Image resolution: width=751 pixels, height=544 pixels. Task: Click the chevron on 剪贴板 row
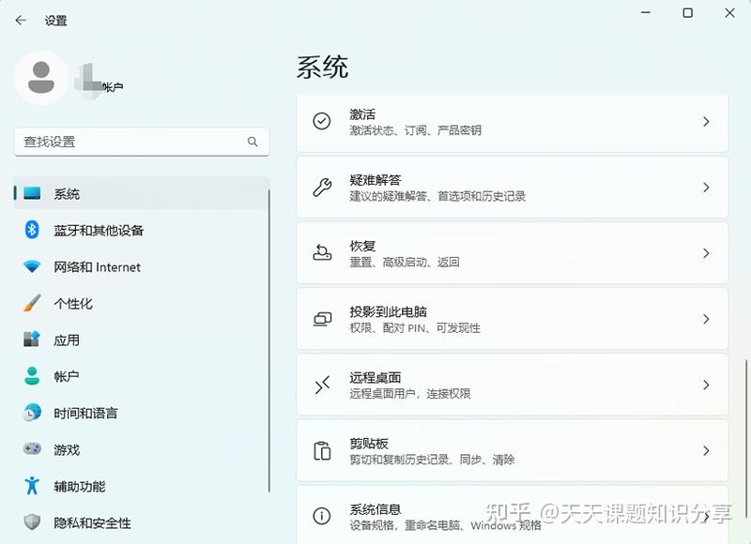706,451
